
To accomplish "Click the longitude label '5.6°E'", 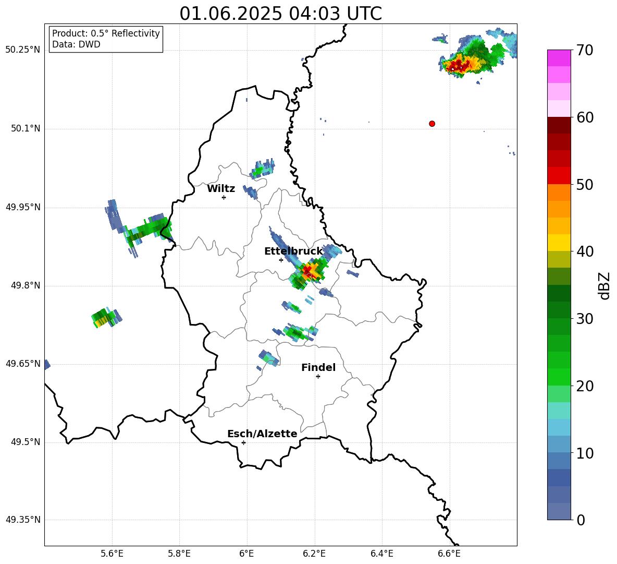I will pos(112,554).
